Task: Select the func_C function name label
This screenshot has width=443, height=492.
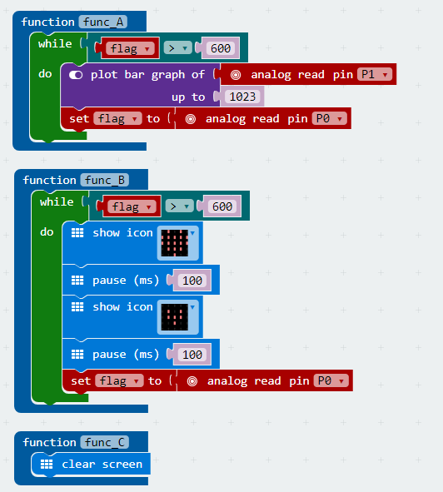Action: coord(105,442)
